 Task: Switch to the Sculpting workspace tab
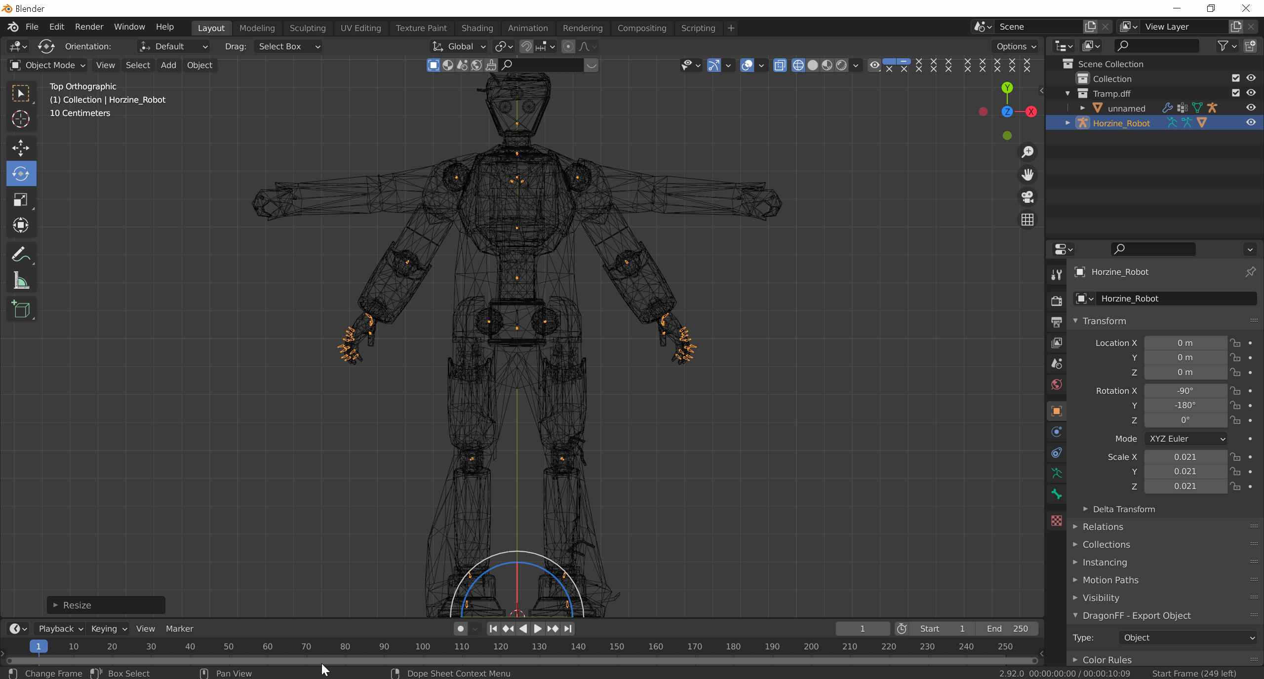tap(307, 28)
